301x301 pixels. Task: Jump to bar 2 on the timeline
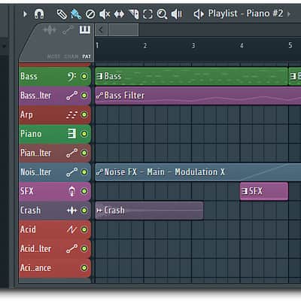(x=145, y=46)
